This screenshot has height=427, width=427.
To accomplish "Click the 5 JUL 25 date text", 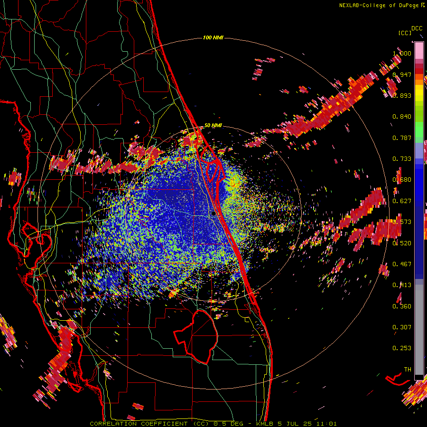I will click(x=295, y=424).
